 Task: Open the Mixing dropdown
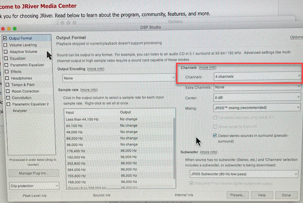(x=257, y=108)
